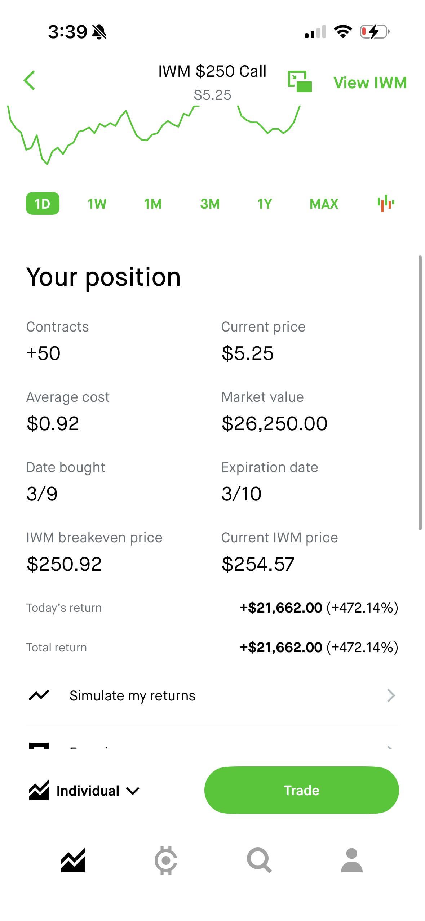Tap the green back arrow

pos(30,80)
